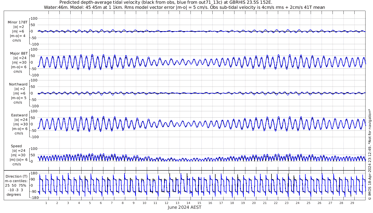Click the 'Eastward' panel label
The image size is (373, 213).
[x=19, y=115]
